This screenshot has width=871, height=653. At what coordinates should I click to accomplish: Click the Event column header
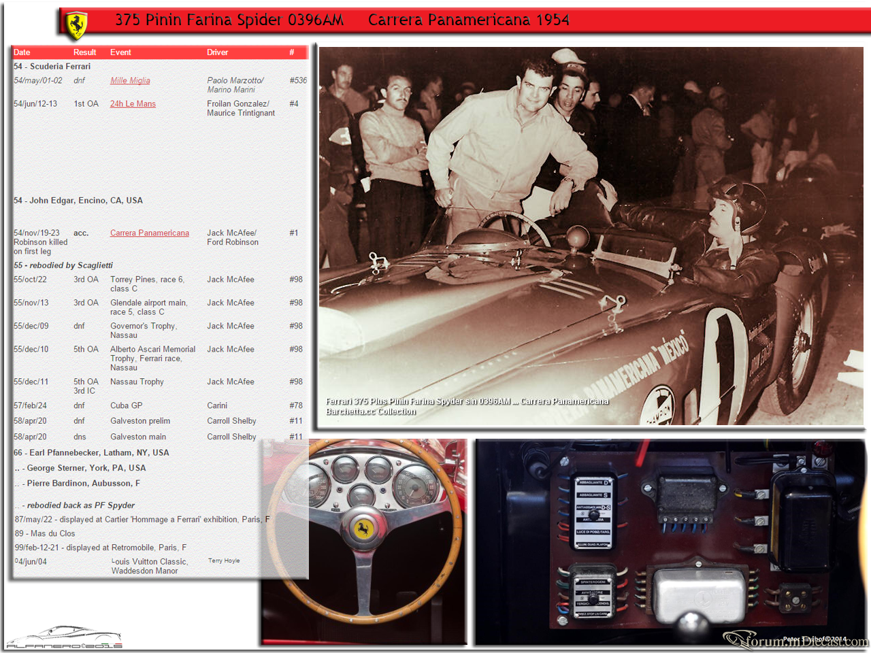point(120,52)
